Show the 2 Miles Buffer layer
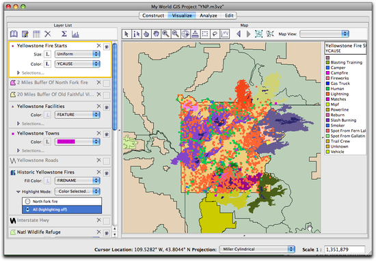 107,83
